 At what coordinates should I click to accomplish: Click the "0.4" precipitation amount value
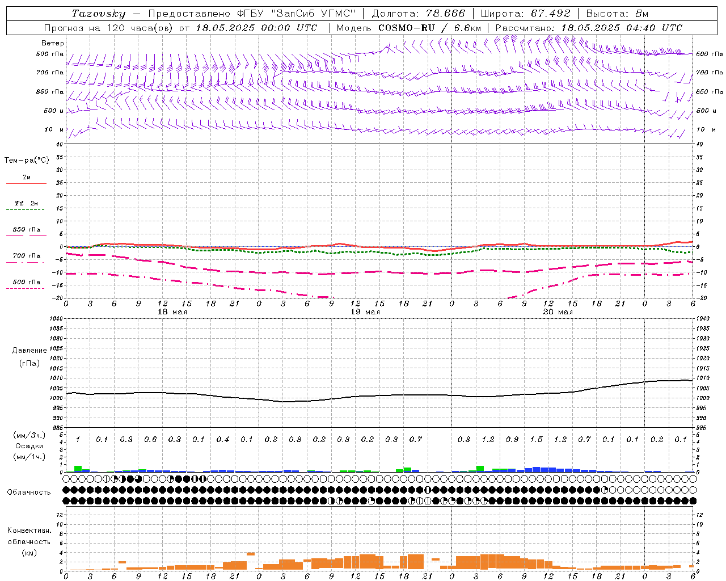pos(223,440)
